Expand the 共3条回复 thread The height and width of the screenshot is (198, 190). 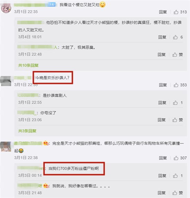(x=27, y=131)
